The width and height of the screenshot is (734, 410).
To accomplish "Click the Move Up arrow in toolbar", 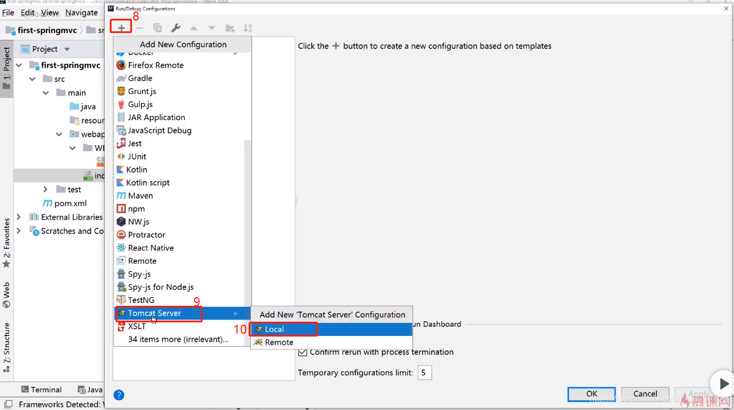I will [x=193, y=28].
